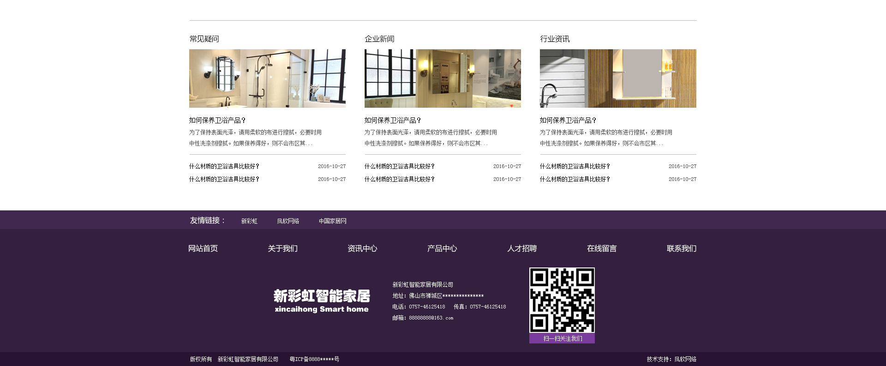The image size is (886, 366).
Task: Open the 行业资讯 faucet and mirror thumbnail
Action: click(618, 78)
